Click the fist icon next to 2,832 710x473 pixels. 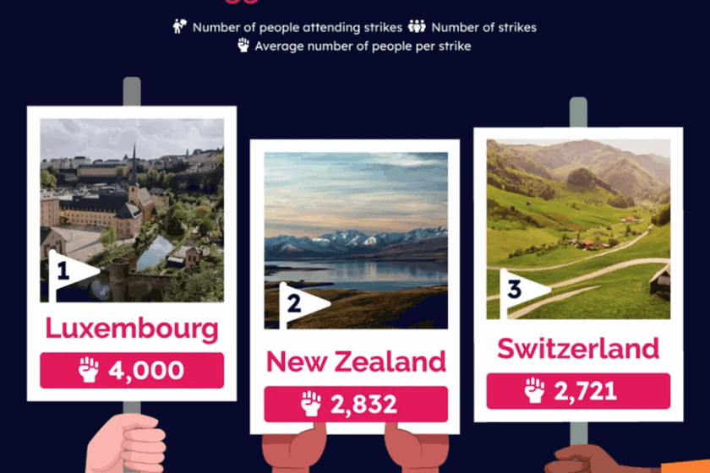click(x=312, y=404)
